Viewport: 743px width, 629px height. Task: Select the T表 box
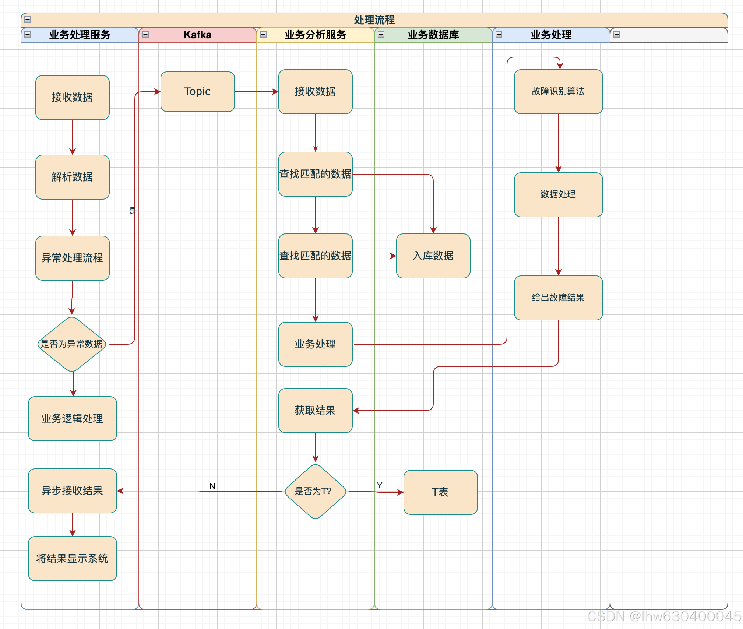(x=440, y=492)
